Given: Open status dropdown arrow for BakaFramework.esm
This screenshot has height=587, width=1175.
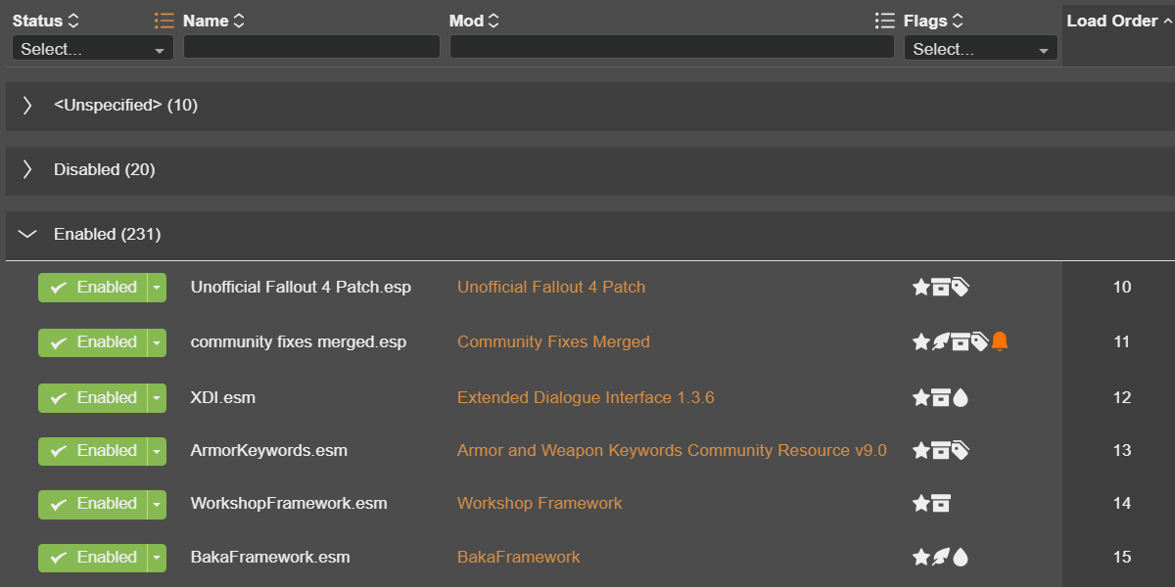Looking at the screenshot, I should click(x=157, y=558).
